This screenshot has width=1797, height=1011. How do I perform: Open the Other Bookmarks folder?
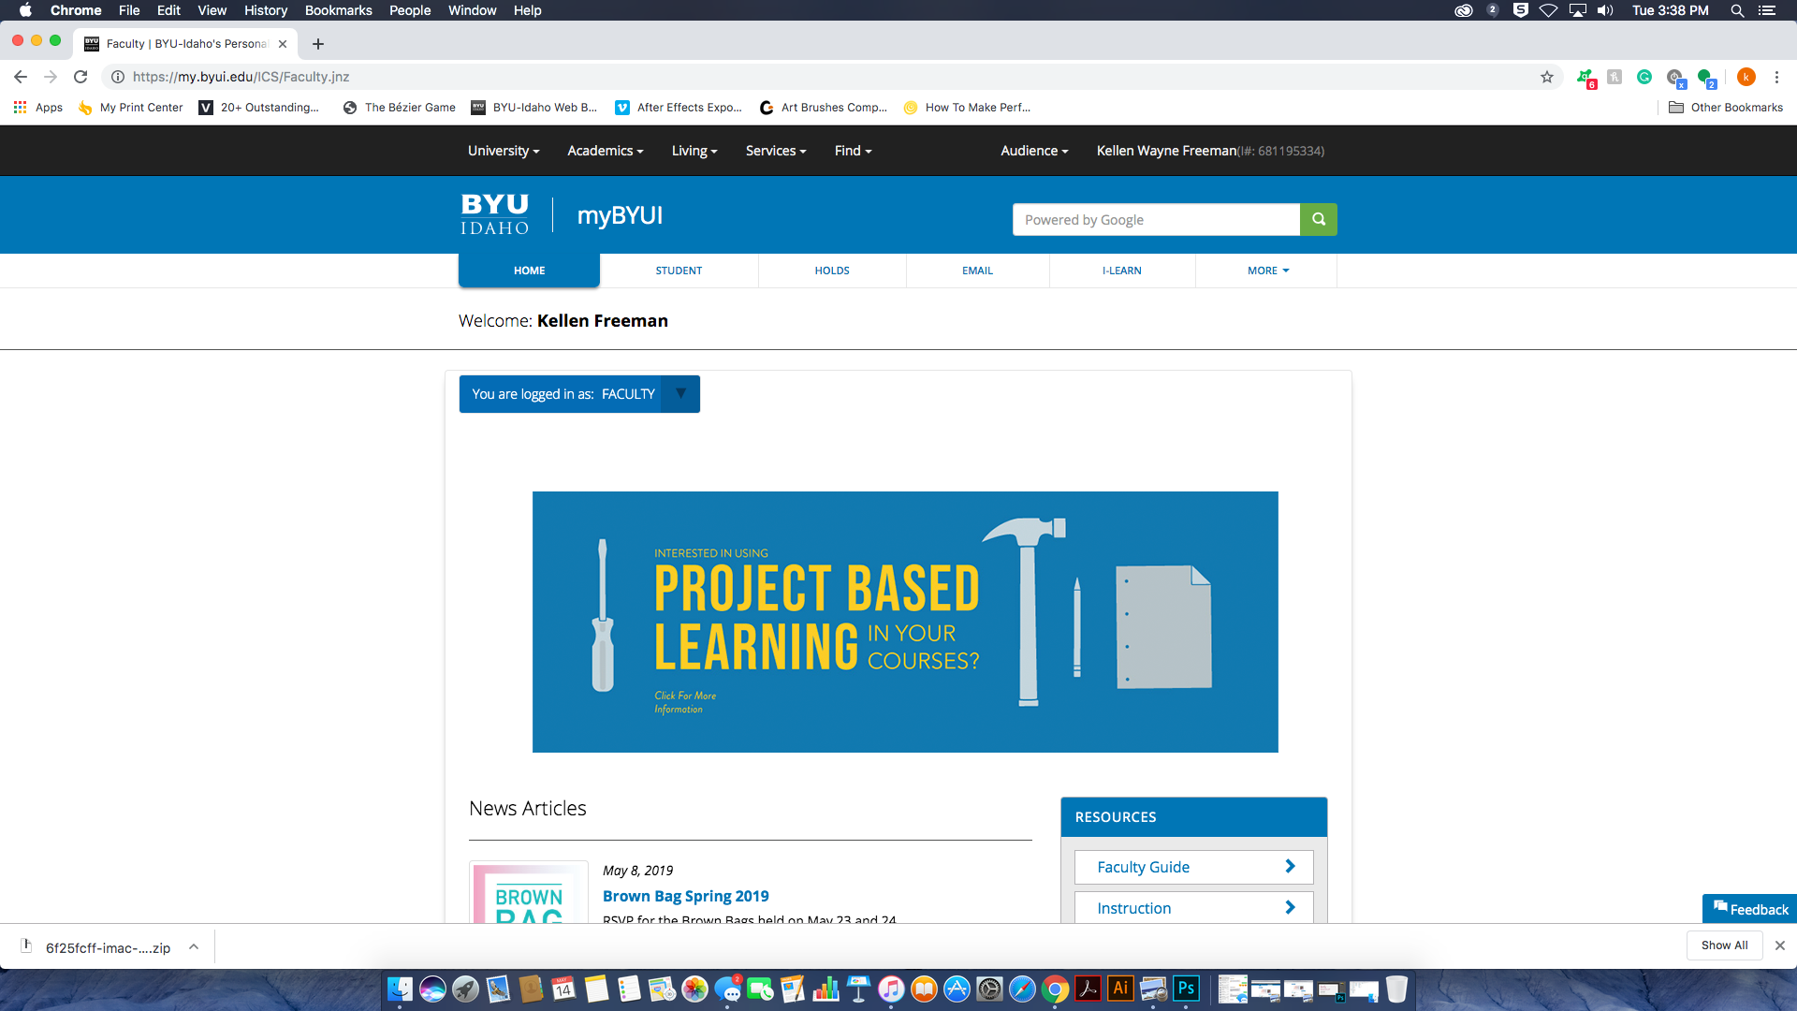[1726, 108]
